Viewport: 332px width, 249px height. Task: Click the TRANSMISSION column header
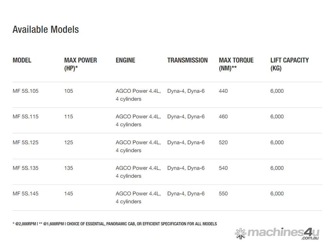187,60
